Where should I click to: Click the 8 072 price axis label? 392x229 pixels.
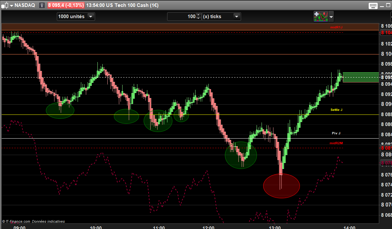tap(386, 195)
